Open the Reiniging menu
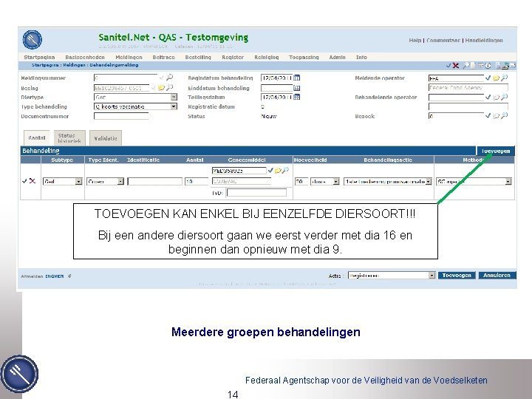Image resolution: width=532 pixels, height=399 pixels. click(266, 58)
